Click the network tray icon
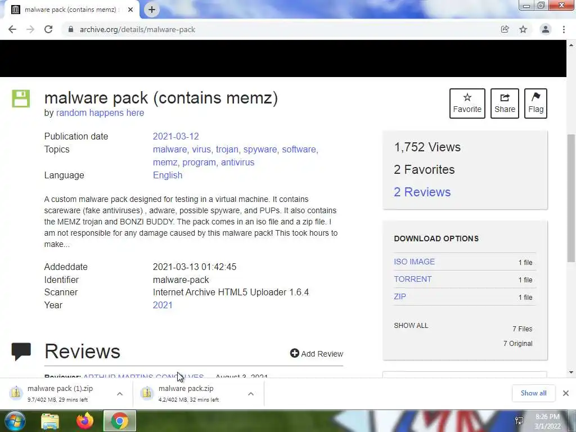 click(519, 421)
